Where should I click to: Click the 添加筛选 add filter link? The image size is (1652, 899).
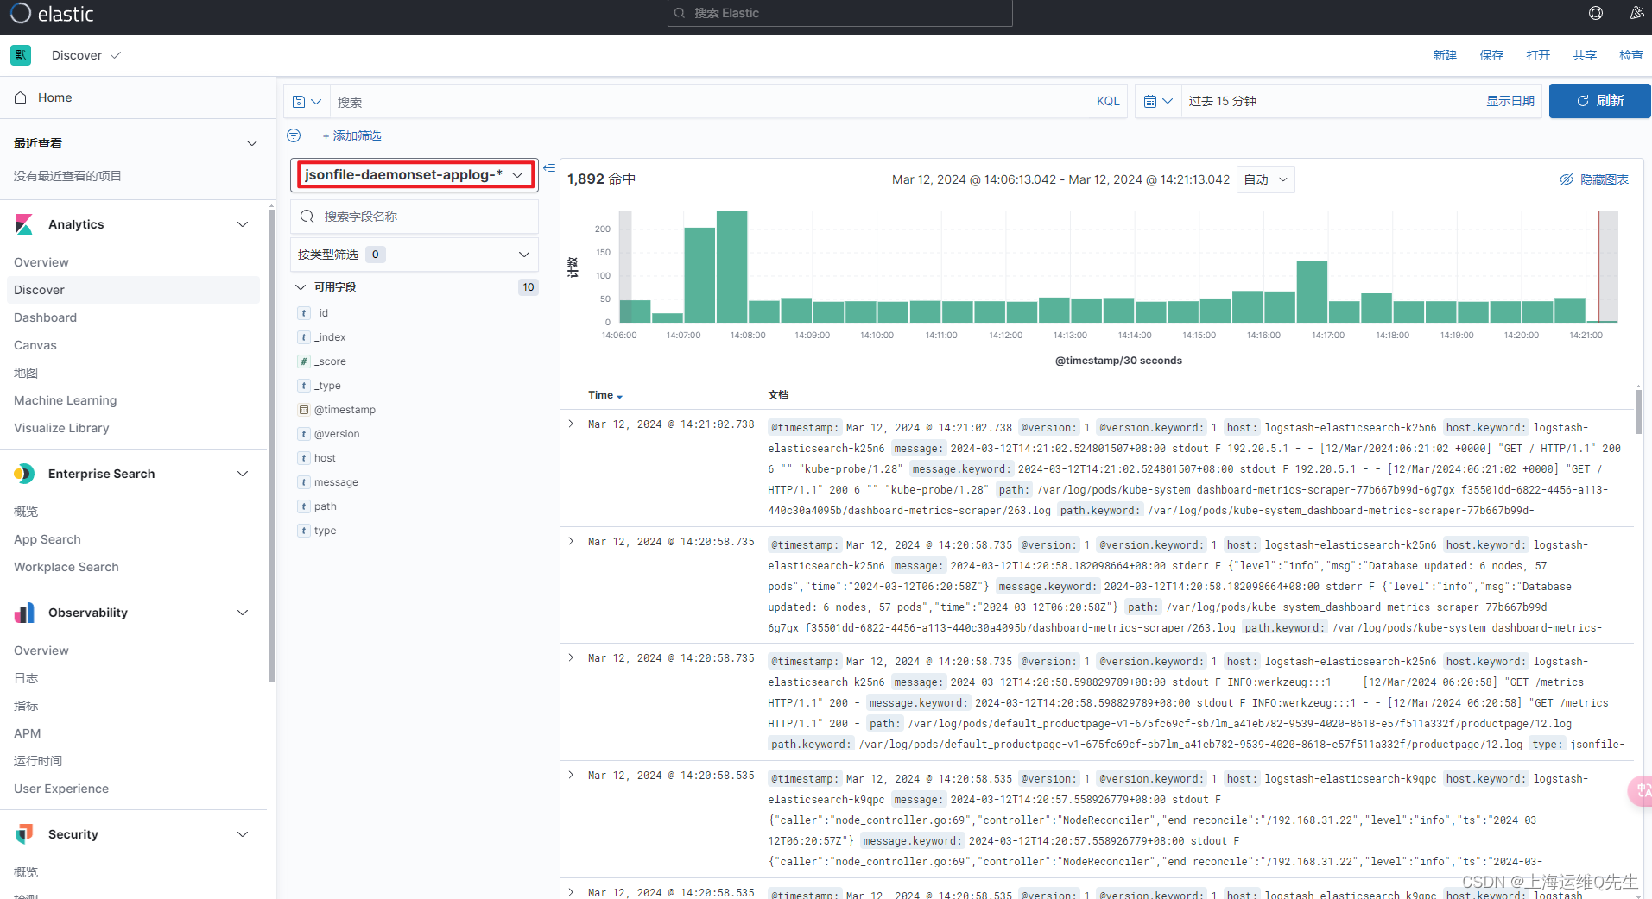click(x=351, y=135)
